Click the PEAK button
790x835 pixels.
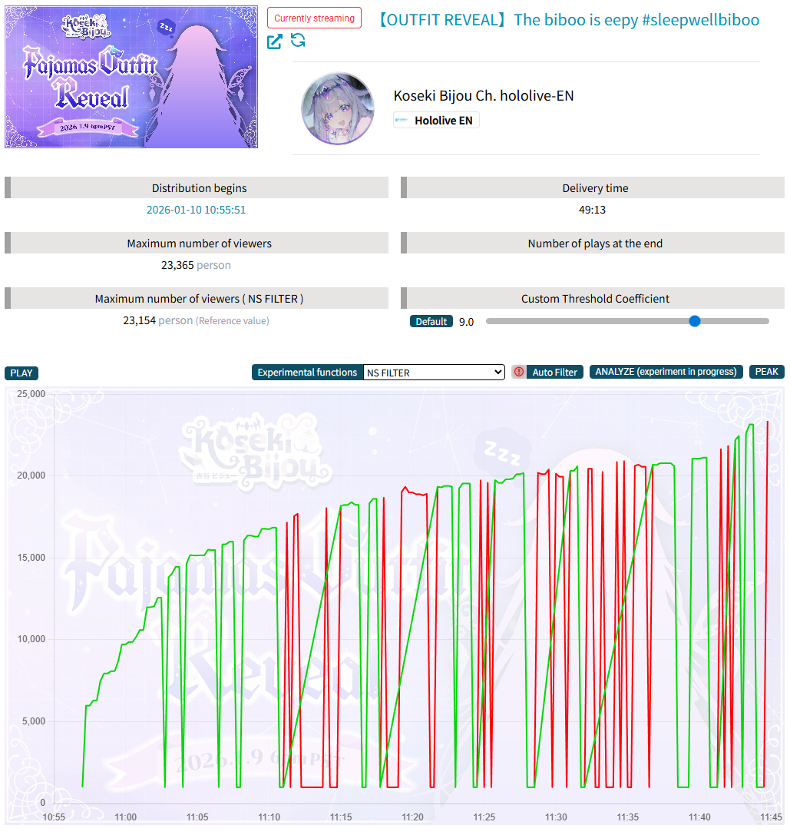[x=766, y=372]
